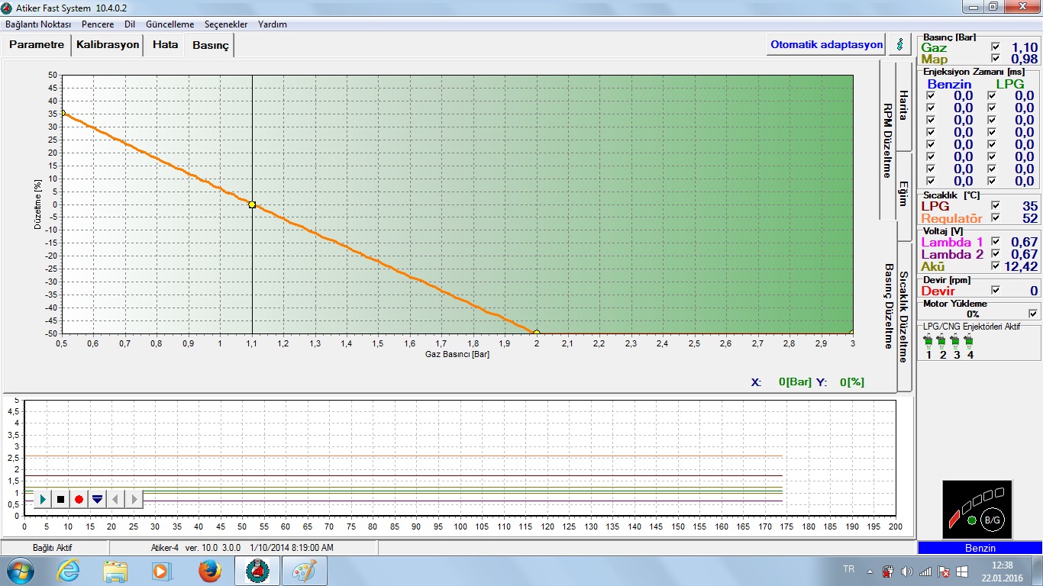This screenshot has height=586, width=1043.
Task: Click the Atiker app taskbar icon
Action: (x=257, y=571)
